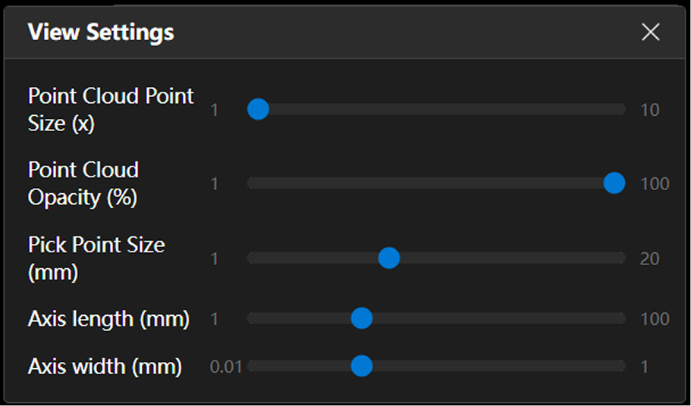Image resolution: width=691 pixels, height=406 pixels.
Task: Click the minimum value 1 for axis length
Action: [x=215, y=319]
